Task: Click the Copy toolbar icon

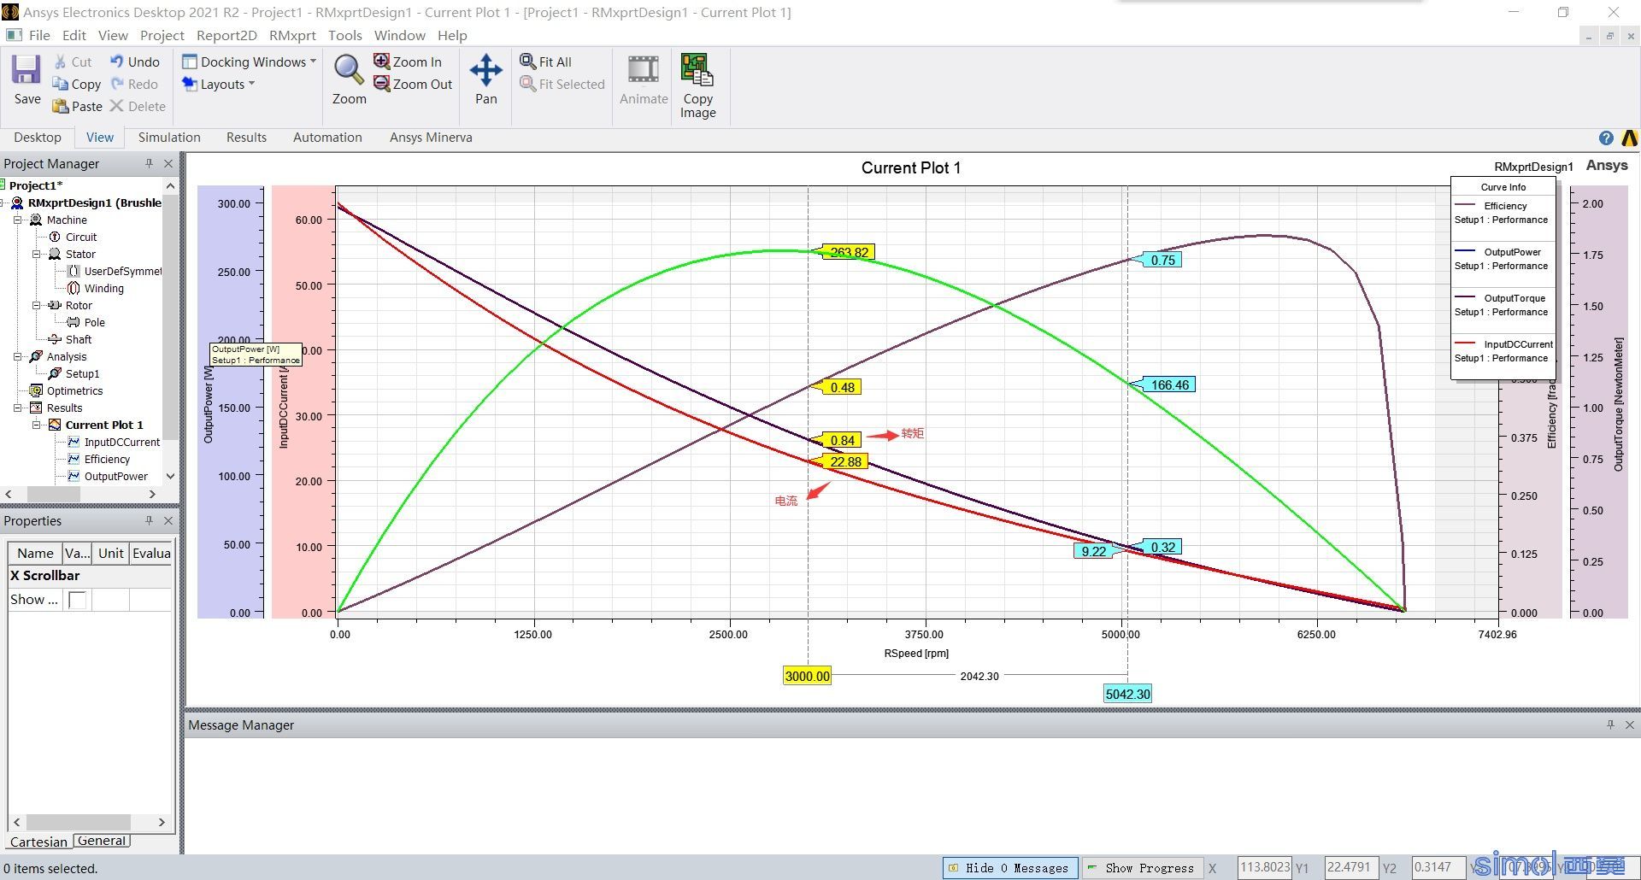Action: (60, 84)
